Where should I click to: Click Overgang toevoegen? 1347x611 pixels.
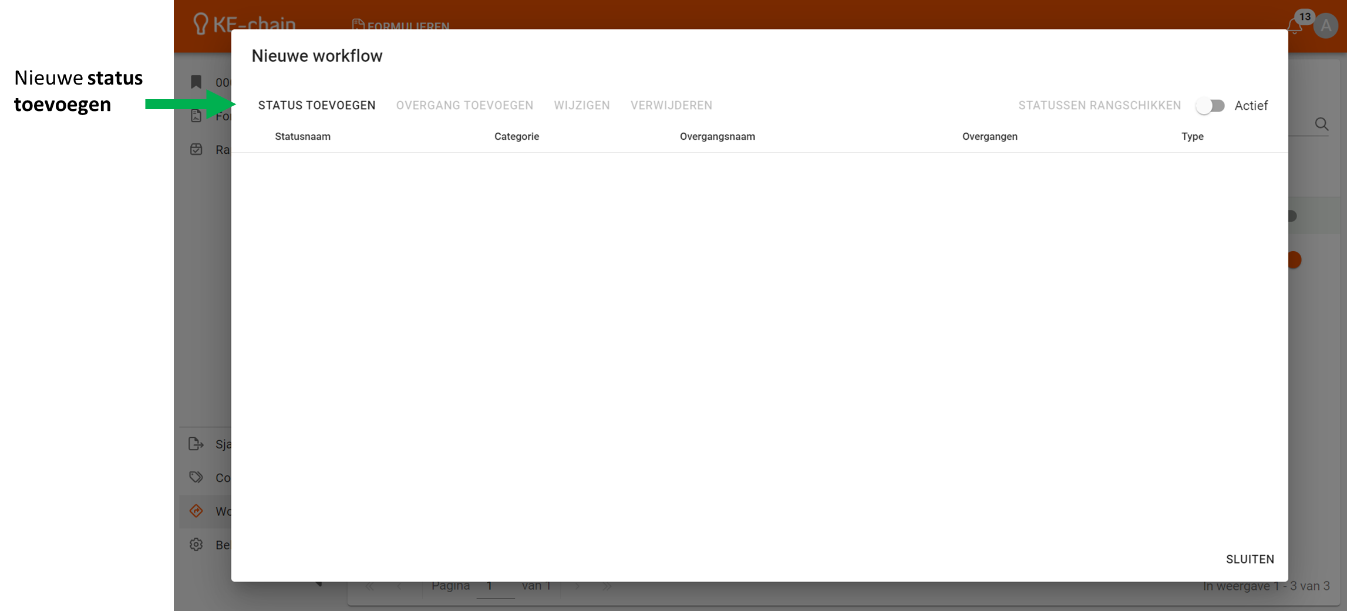click(464, 106)
